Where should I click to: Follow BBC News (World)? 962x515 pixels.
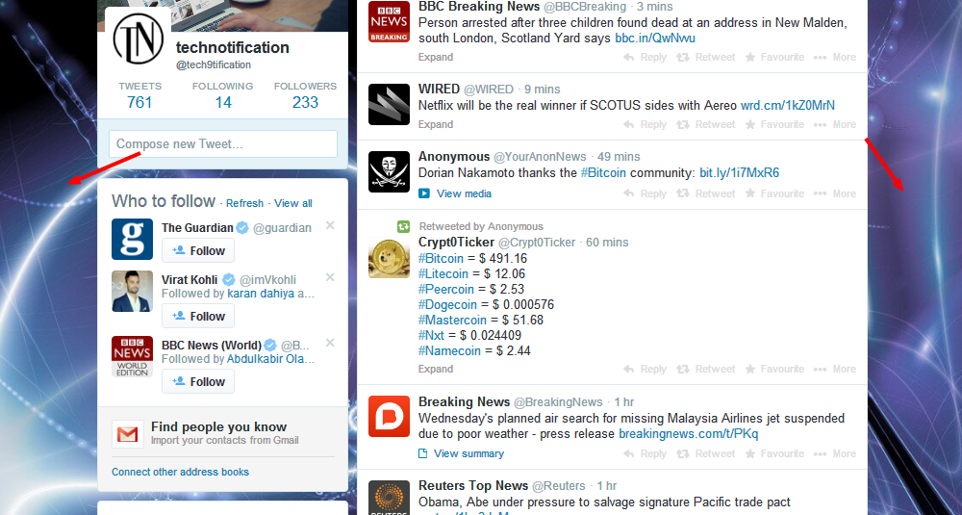198,381
